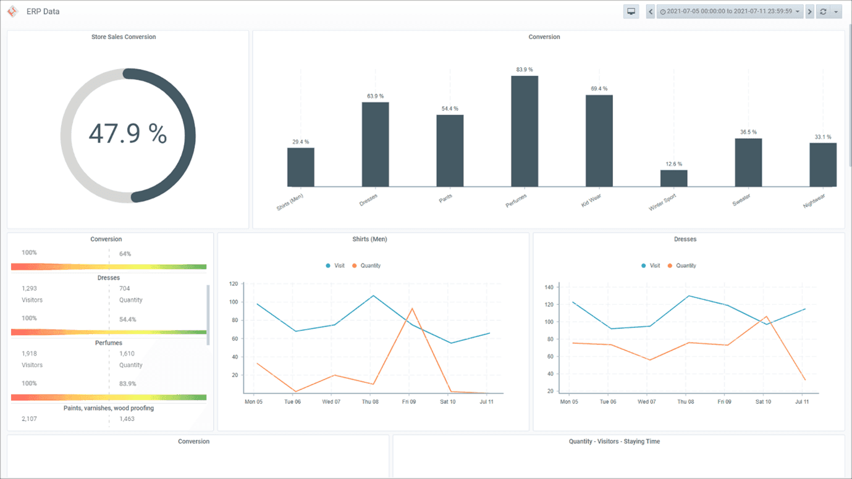Click the ERP Data dashboard title

click(43, 12)
